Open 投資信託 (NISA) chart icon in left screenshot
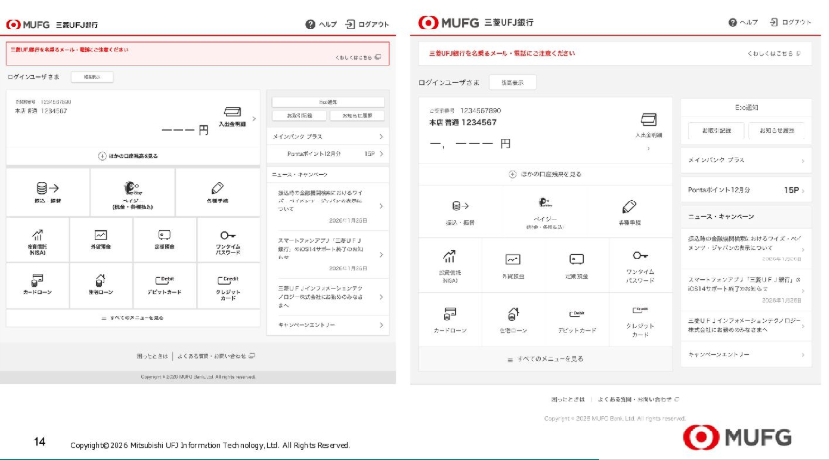The height and width of the screenshot is (460, 829). pos(37,234)
